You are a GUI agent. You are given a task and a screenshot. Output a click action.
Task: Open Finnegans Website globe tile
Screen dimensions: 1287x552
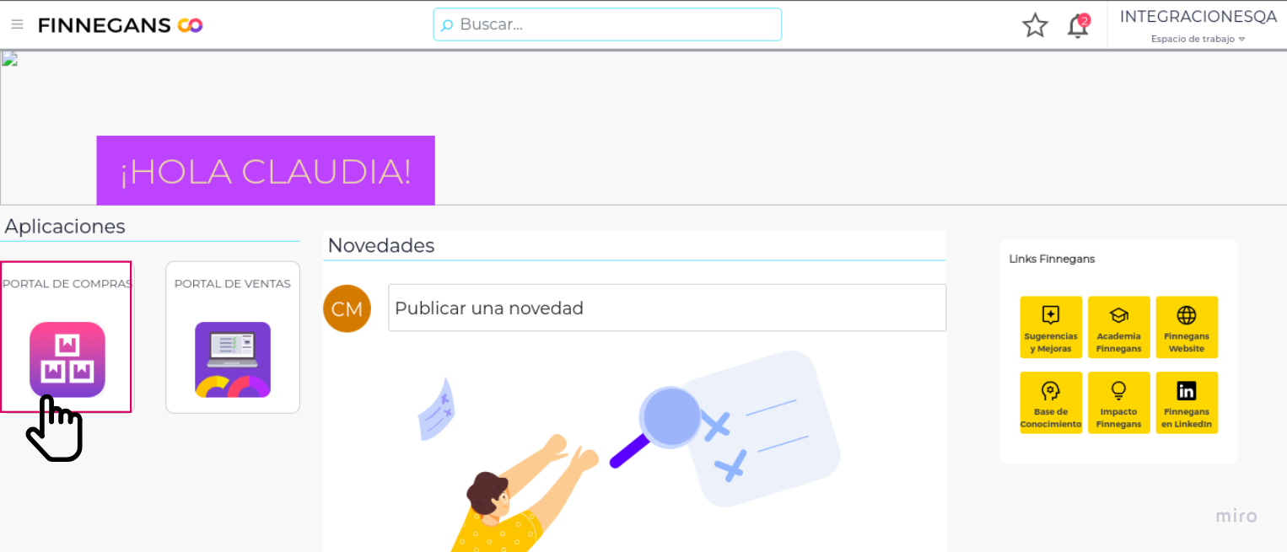click(x=1187, y=327)
